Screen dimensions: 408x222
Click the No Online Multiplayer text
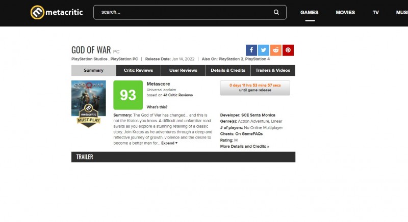pos(263,128)
